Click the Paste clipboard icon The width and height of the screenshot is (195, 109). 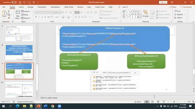coord(4,13)
